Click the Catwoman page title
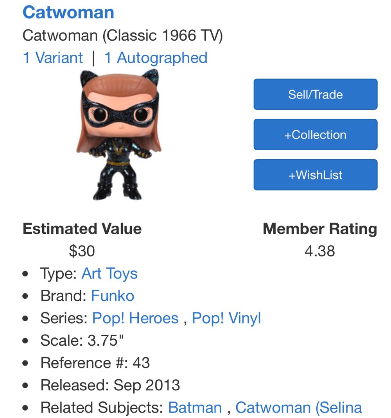Screen dimensions: 391x418 click(x=68, y=12)
